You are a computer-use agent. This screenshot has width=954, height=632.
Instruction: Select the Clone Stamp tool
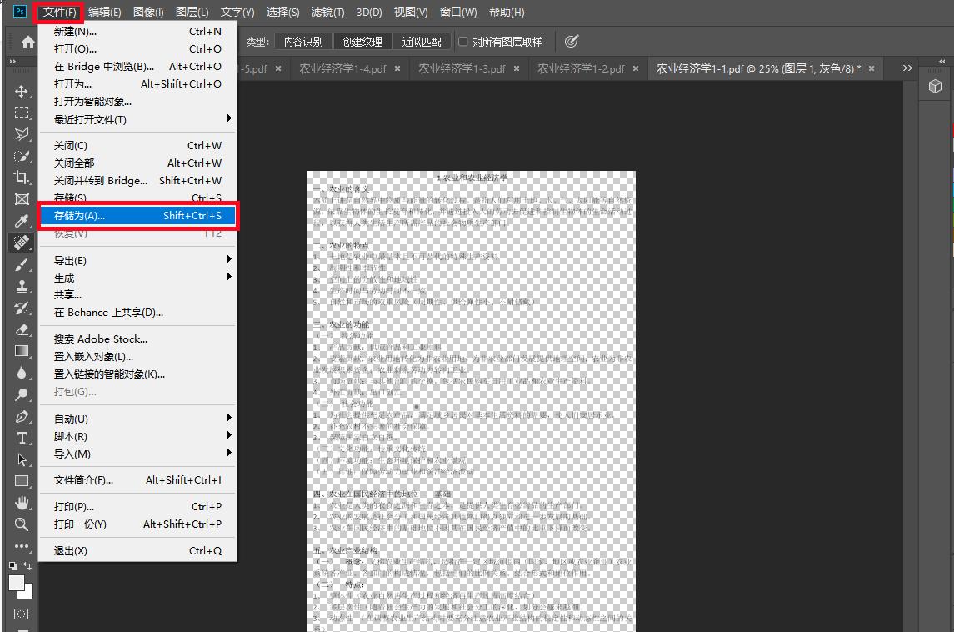[22, 286]
